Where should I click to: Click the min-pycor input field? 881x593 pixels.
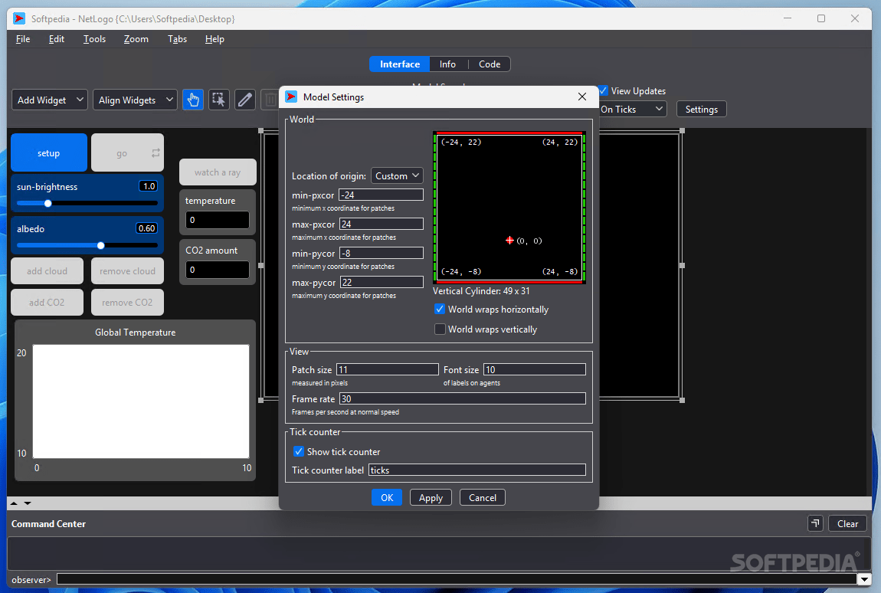381,254
